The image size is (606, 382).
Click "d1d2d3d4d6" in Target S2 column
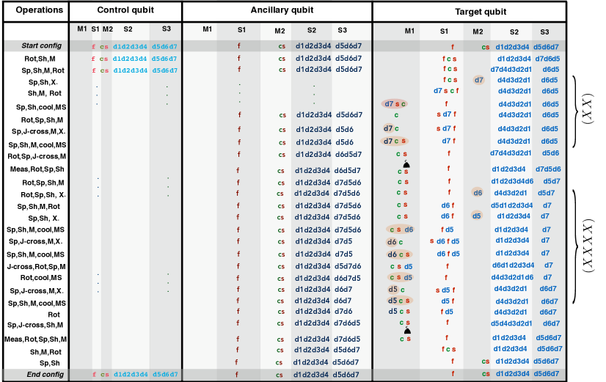512,181
